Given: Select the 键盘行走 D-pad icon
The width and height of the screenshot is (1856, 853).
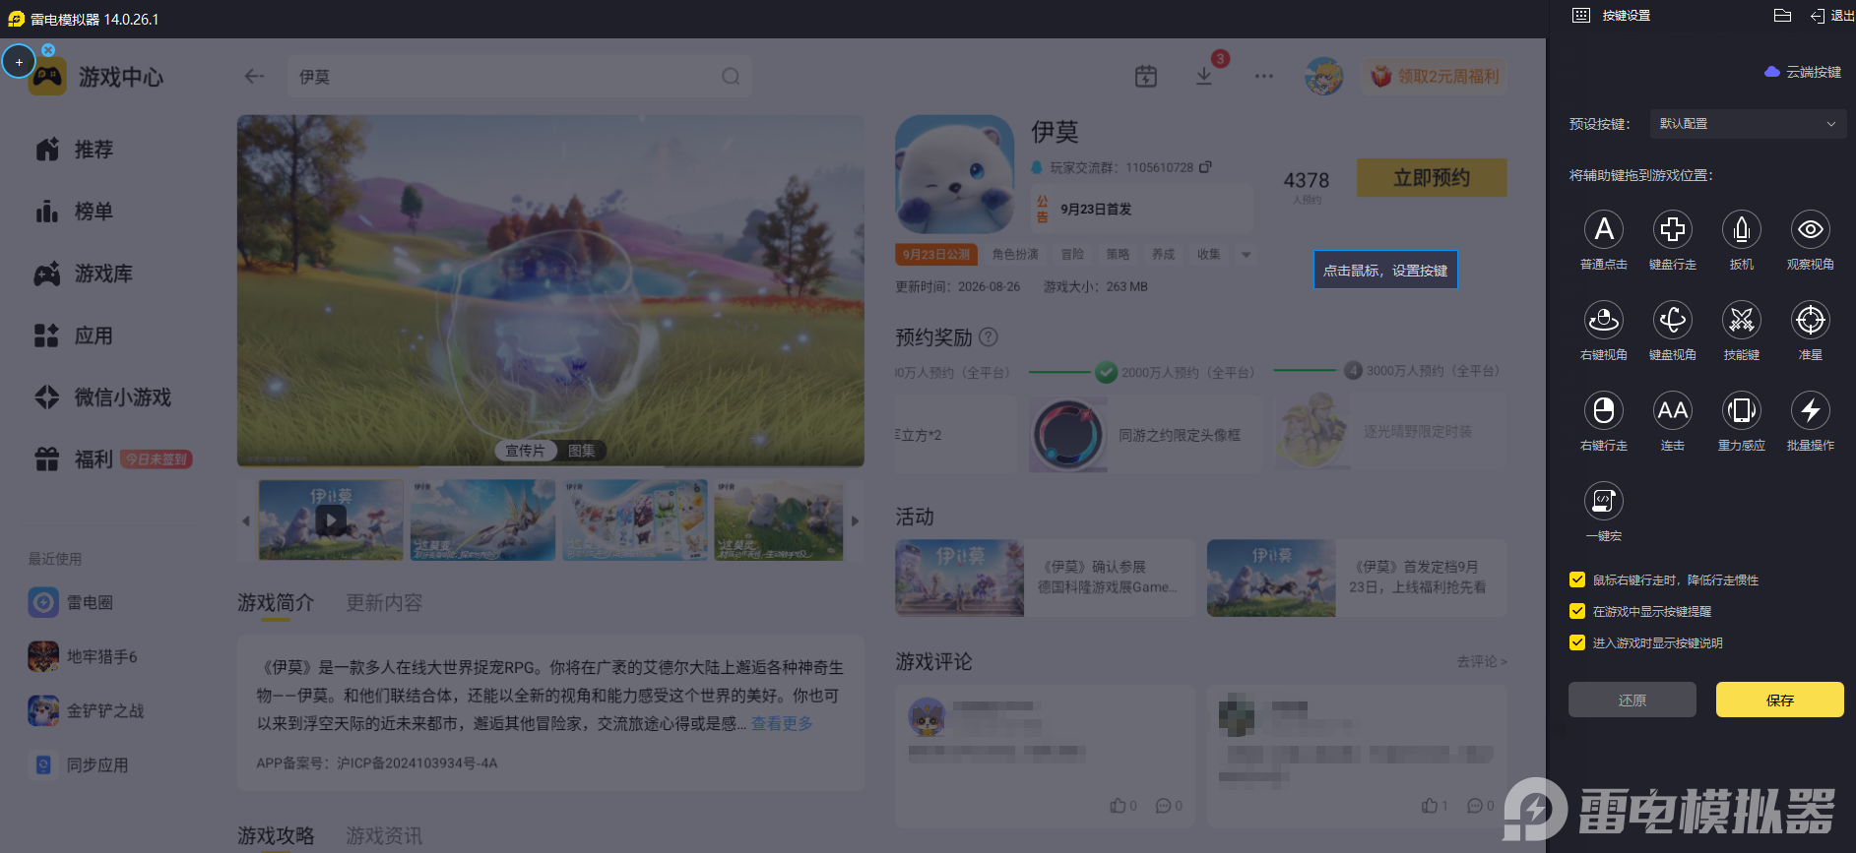Looking at the screenshot, I should pyautogui.click(x=1673, y=229).
